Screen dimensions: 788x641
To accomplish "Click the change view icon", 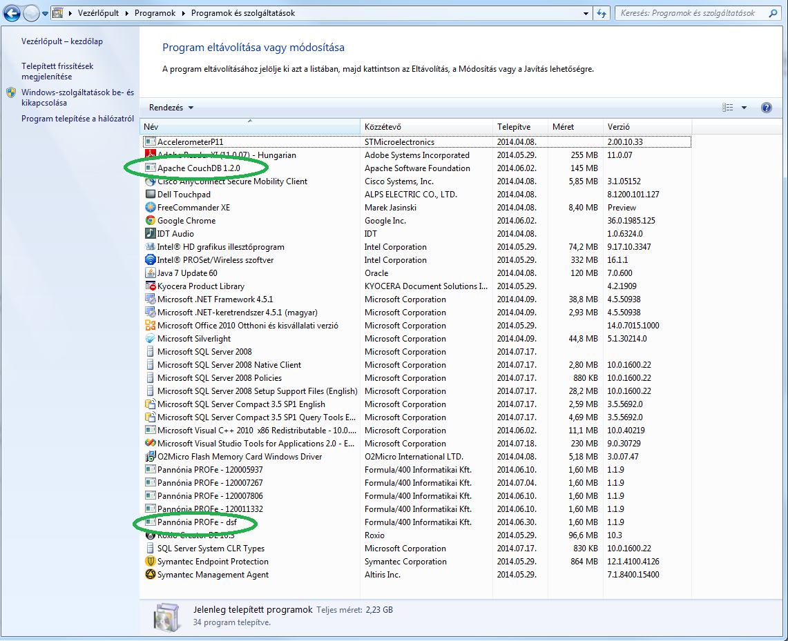I will click(727, 108).
